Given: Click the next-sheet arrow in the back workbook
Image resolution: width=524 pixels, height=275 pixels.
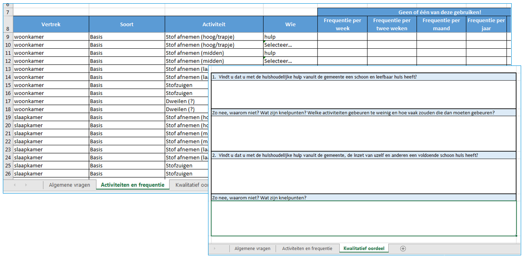Looking at the screenshot, I should [x=26, y=185].
